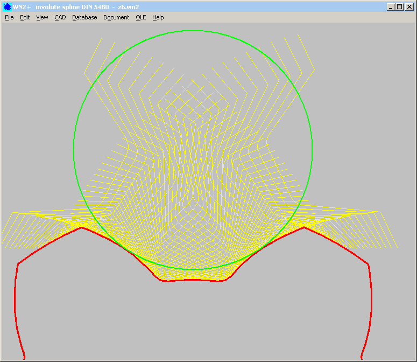Click the WN2+ application icon in title bar
The image size is (417, 362).
(x=7, y=7)
